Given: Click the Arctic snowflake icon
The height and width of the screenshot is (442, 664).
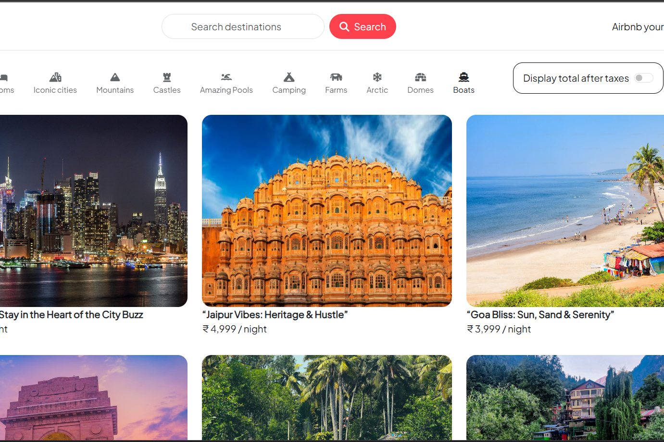Looking at the screenshot, I should [377, 77].
